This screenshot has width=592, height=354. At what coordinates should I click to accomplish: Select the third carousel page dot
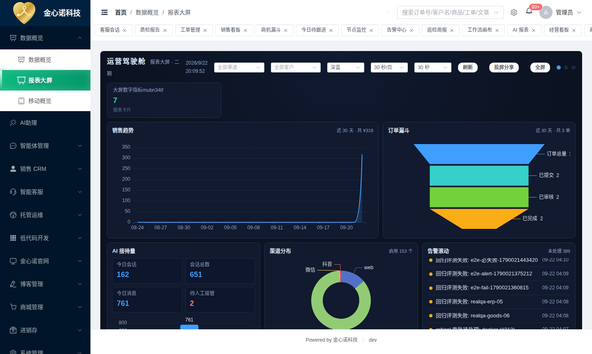tap(573, 68)
